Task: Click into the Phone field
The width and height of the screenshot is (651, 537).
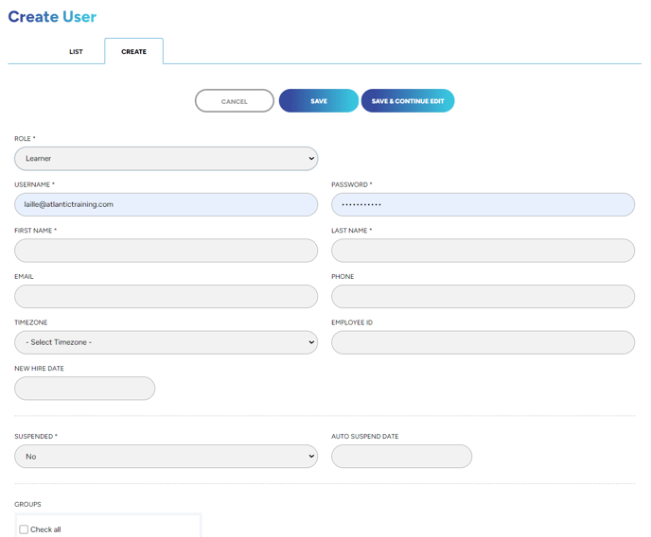Action: tap(483, 297)
